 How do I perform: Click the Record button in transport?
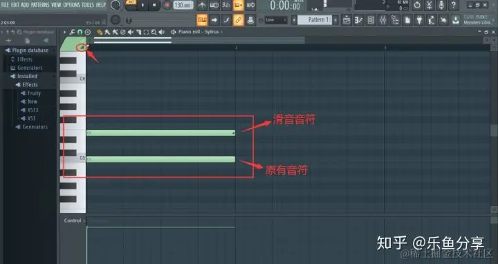[x=167, y=5]
